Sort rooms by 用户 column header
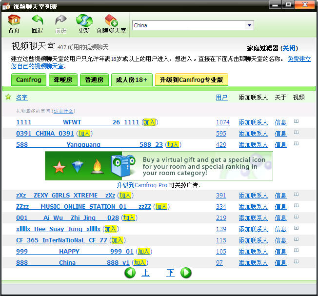Viewport: 318px width, 296px height. tap(221, 98)
